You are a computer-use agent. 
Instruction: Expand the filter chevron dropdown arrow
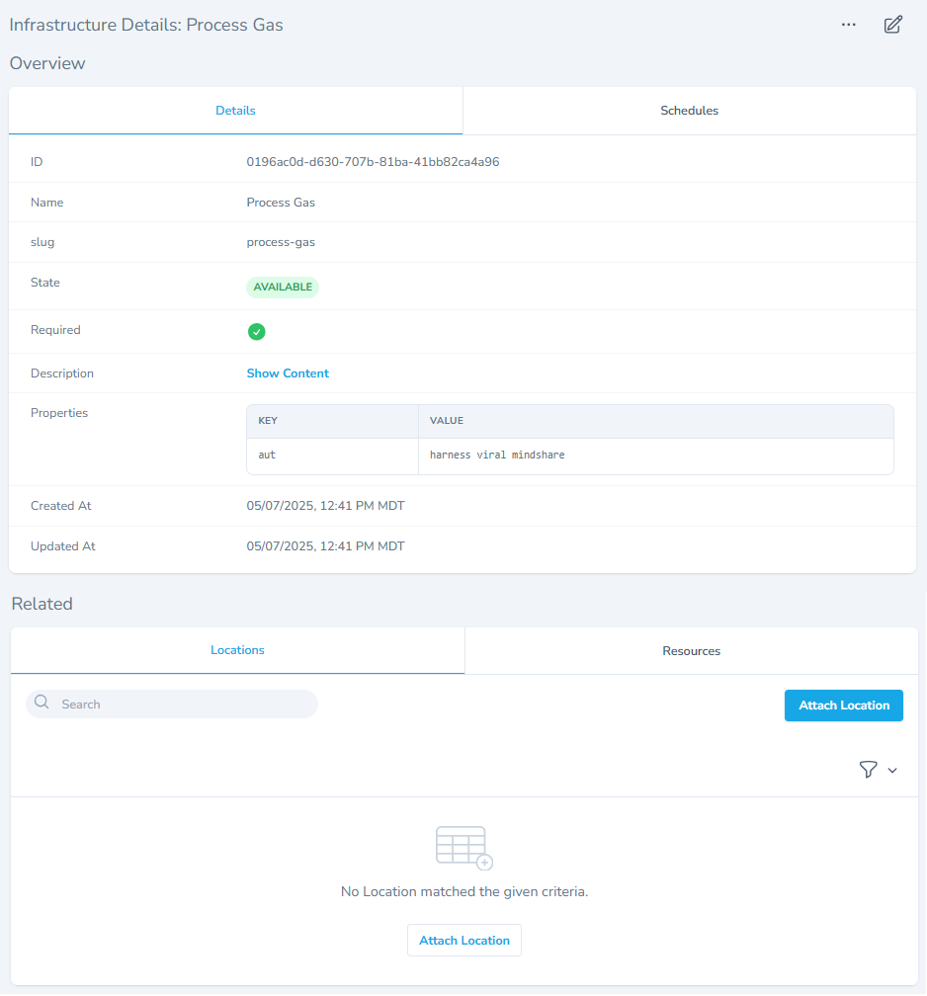click(892, 771)
